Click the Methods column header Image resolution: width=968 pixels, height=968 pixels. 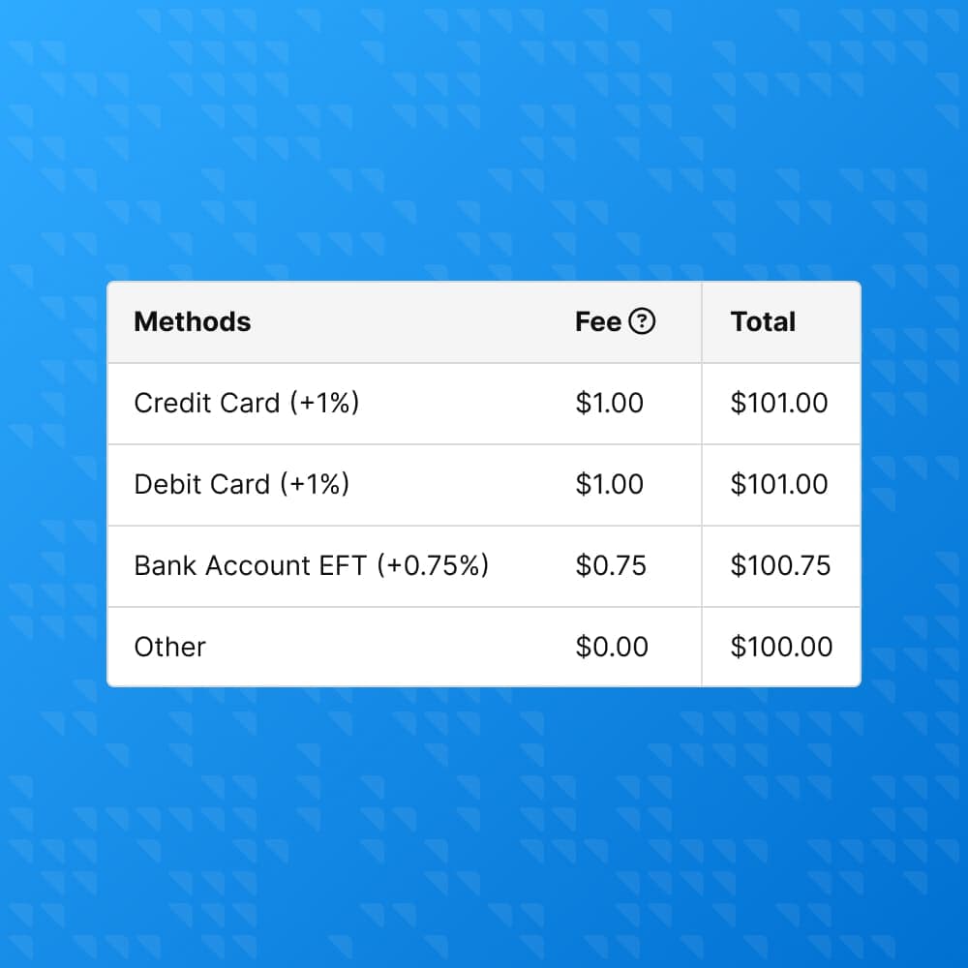(x=192, y=321)
